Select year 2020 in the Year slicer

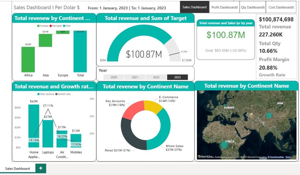click(x=114, y=77)
